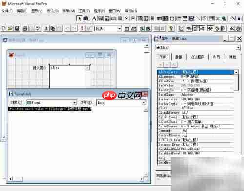Image resolution: width=244 pixels, height=191 pixels.
Task: Open the 表单(M) menu
Action: pyautogui.click(x=69, y=11)
